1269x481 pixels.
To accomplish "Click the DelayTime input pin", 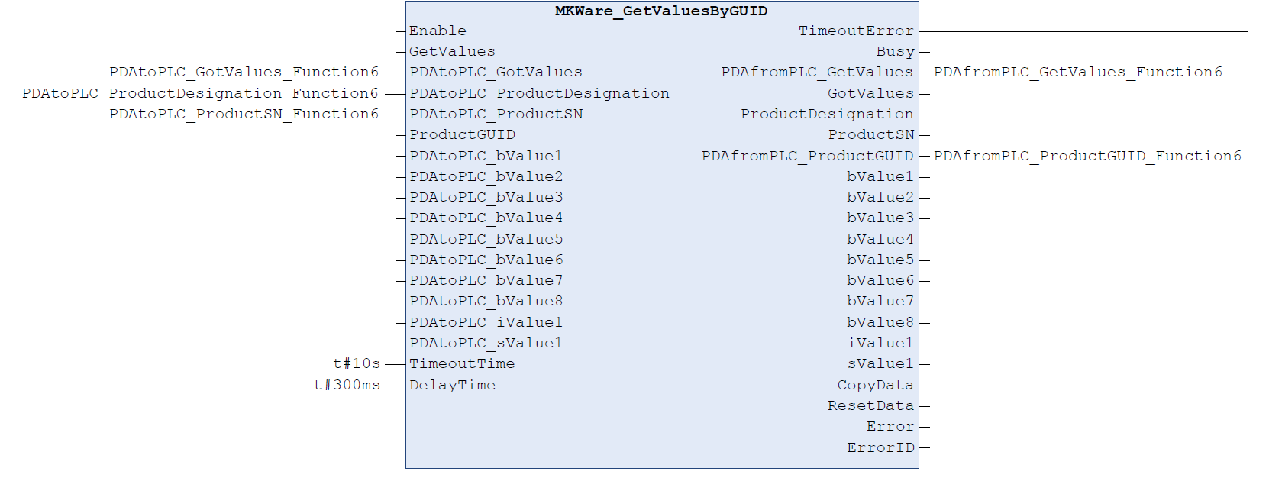I will 452,385.
